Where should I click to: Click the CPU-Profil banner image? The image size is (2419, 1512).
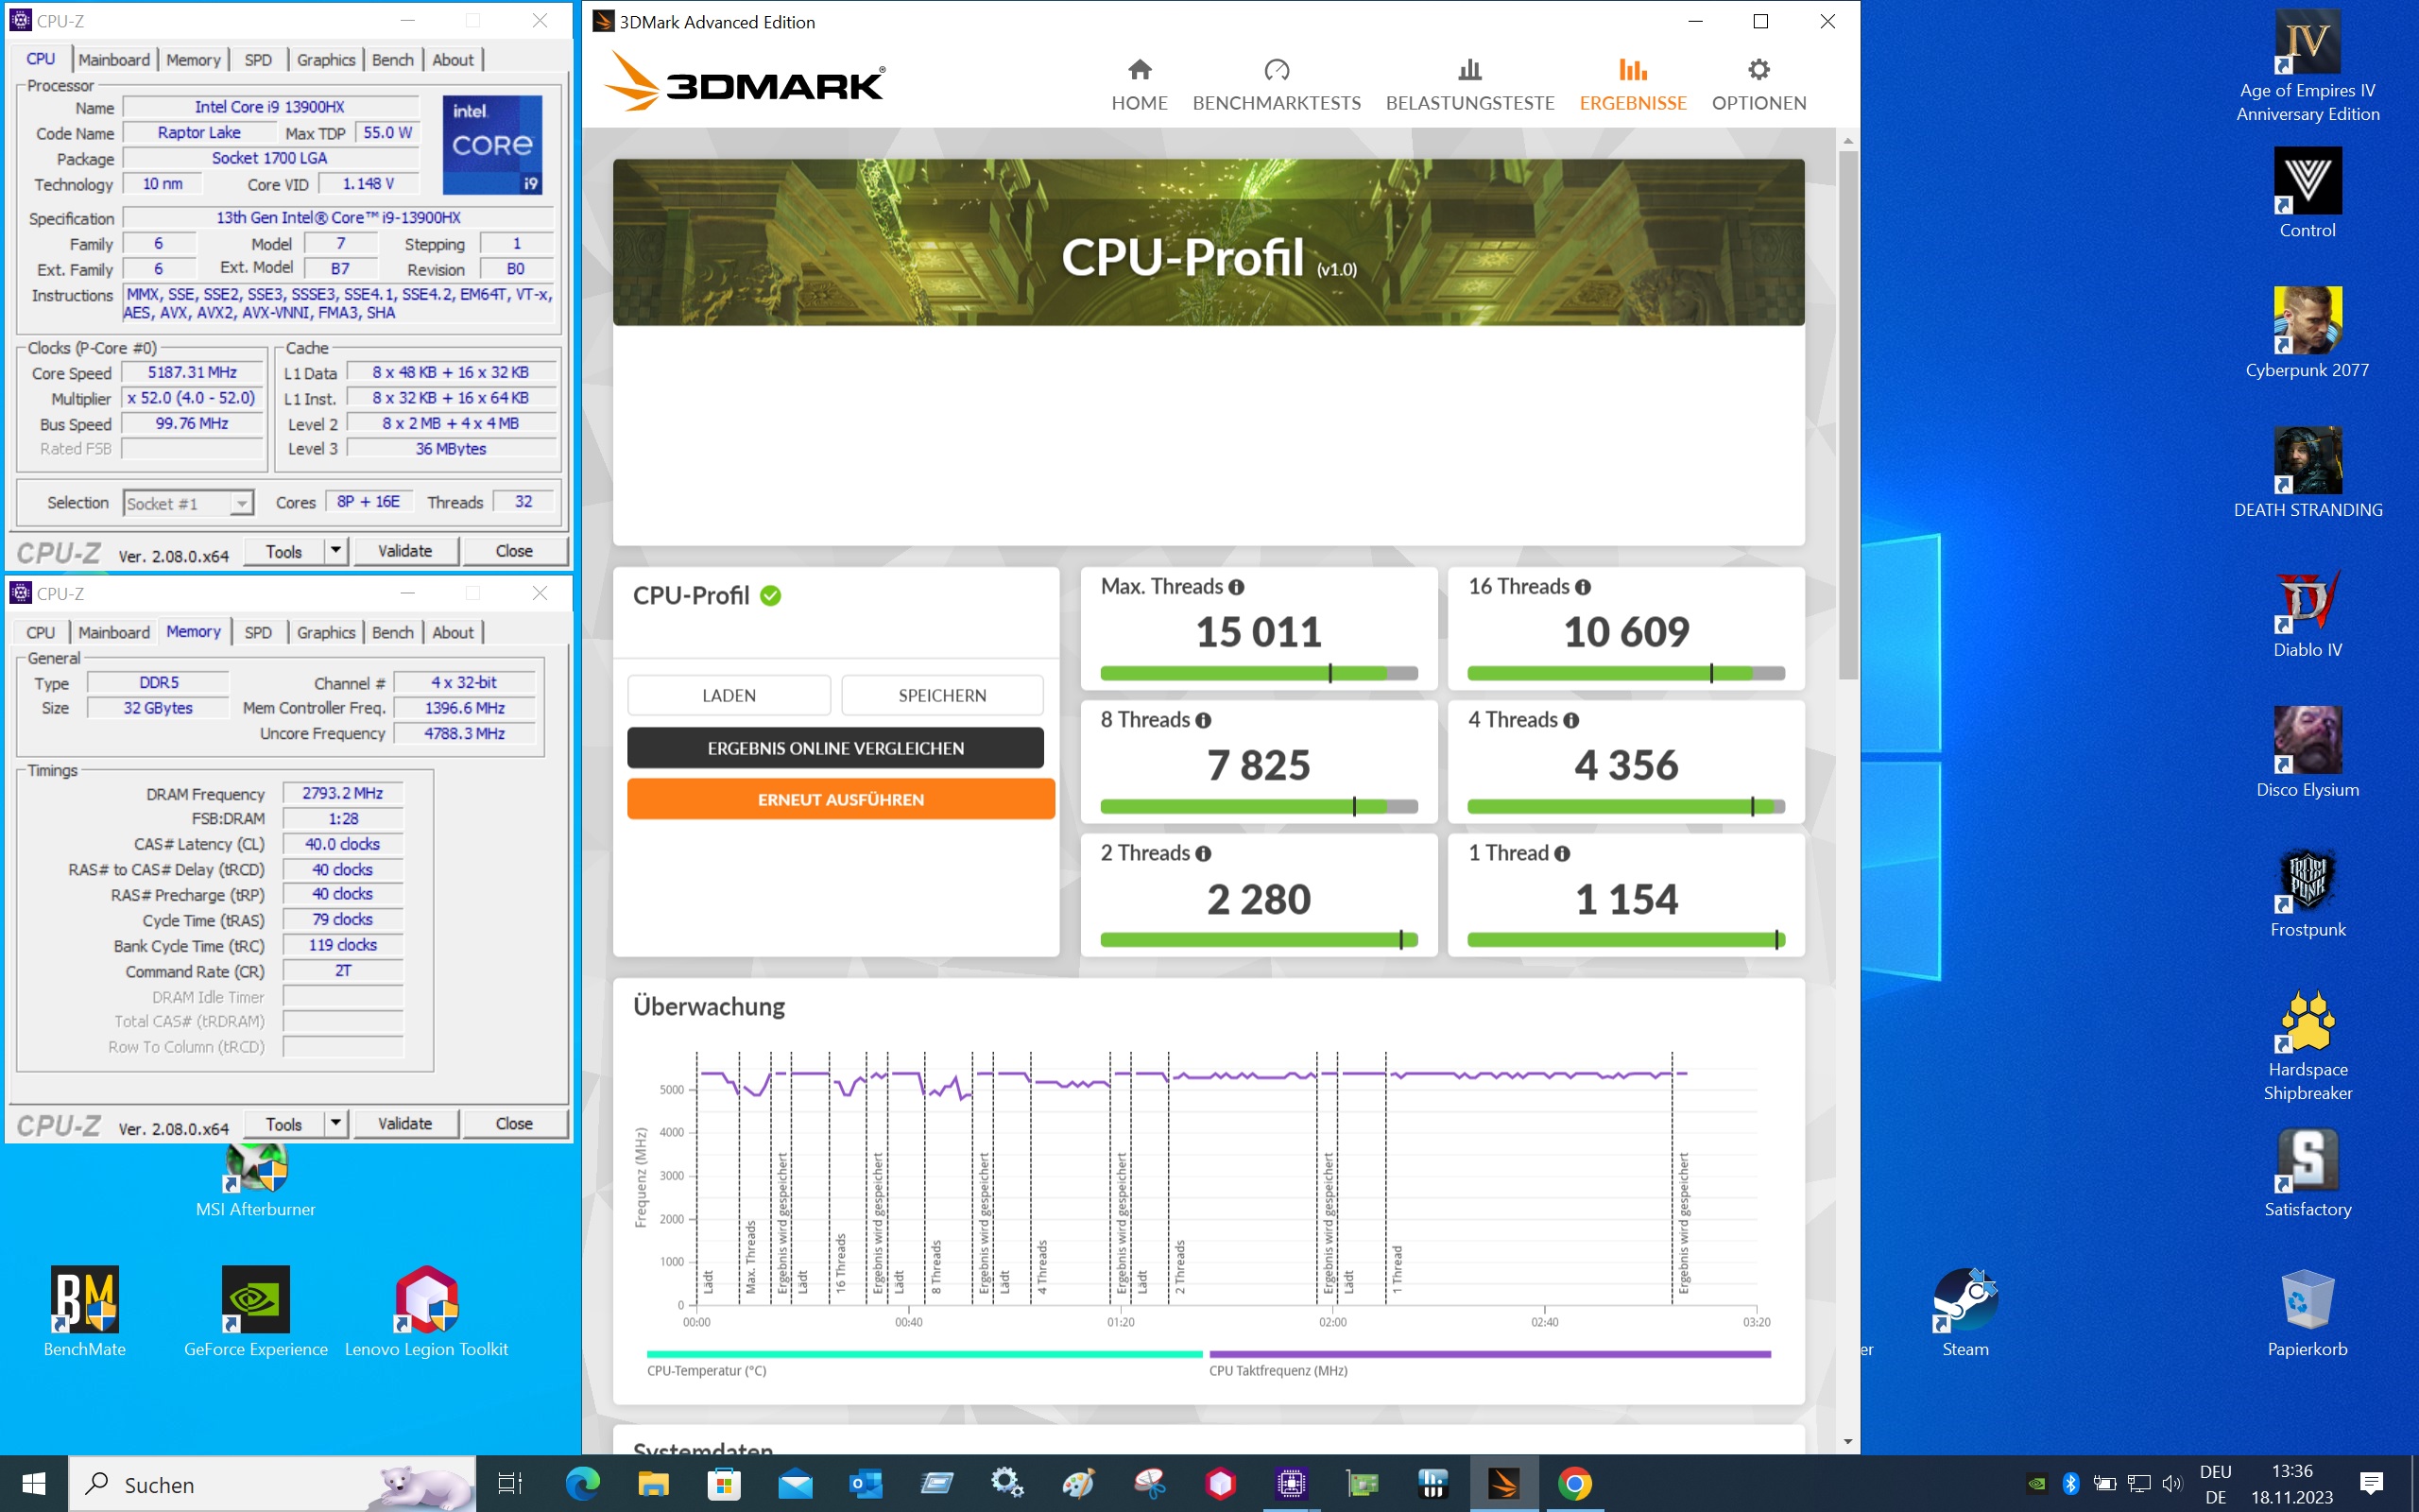point(1209,242)
